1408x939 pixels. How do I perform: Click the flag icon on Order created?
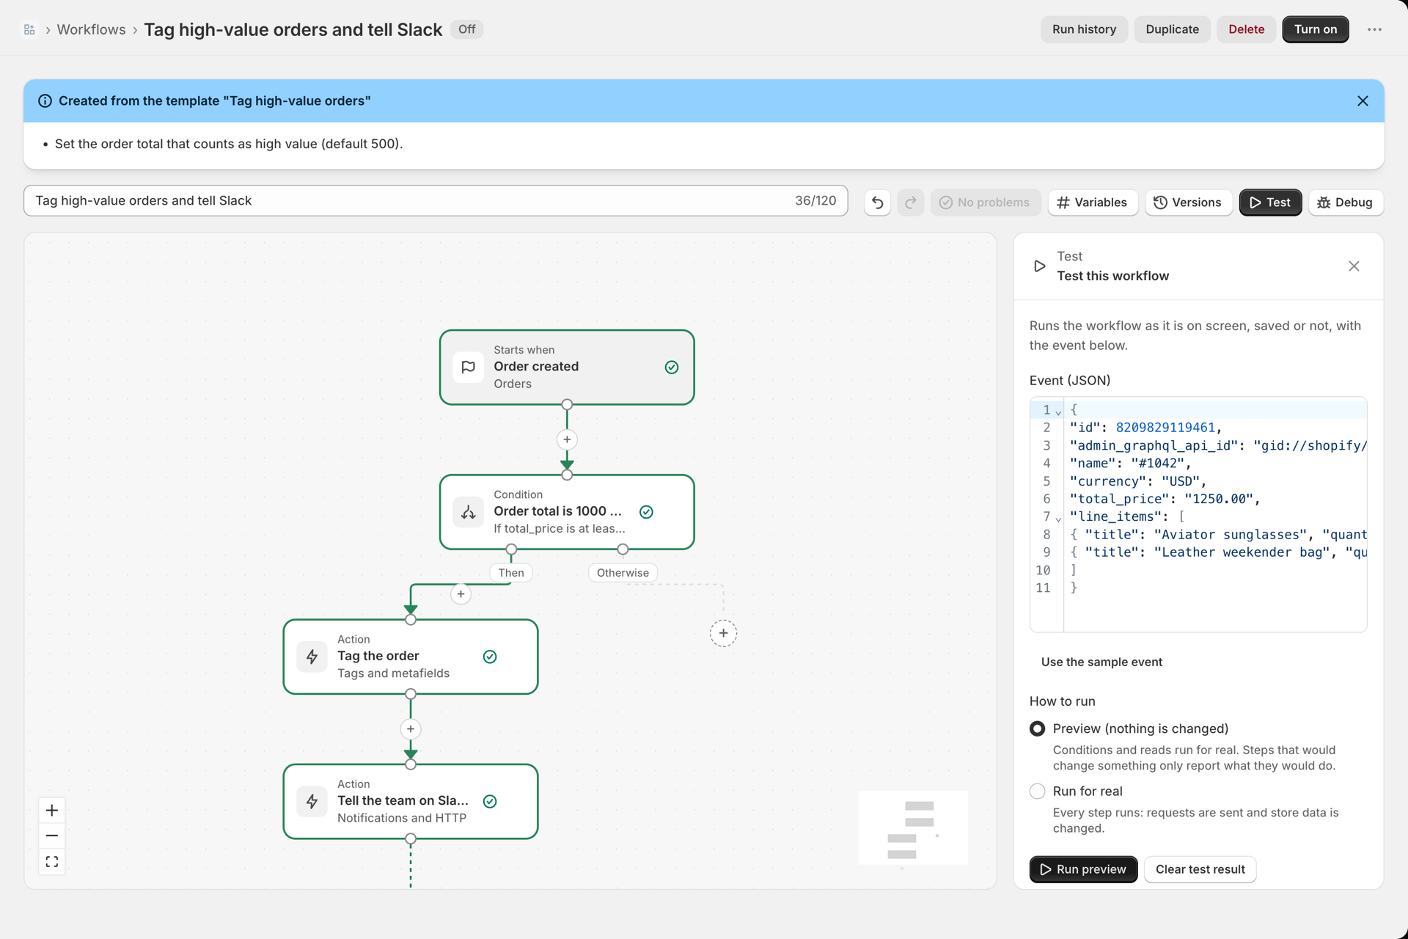[468, 367]
